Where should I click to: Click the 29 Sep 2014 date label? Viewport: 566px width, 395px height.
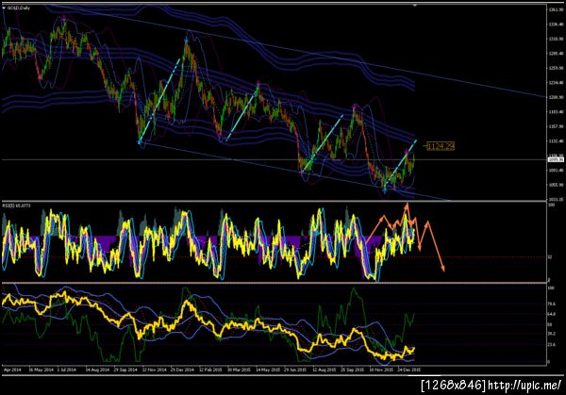125,370
